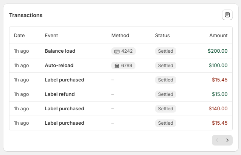The width and height of the screenshot is (241, 155).
Task: Click the $200.00 amount
Action: click(x=218, y=51)
